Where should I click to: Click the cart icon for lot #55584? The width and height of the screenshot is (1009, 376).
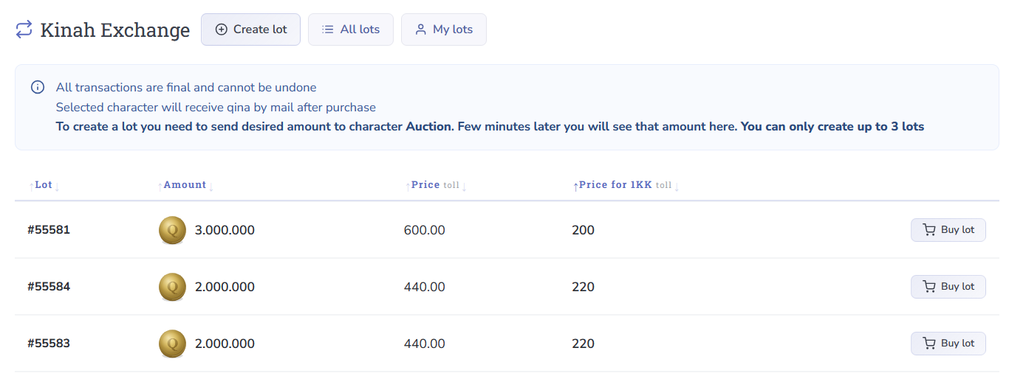(x=928, y=287)
